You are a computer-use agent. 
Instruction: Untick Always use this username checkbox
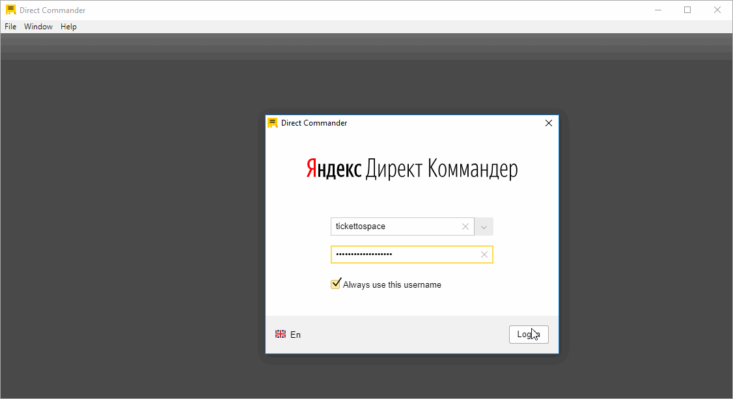coord(336,284)
